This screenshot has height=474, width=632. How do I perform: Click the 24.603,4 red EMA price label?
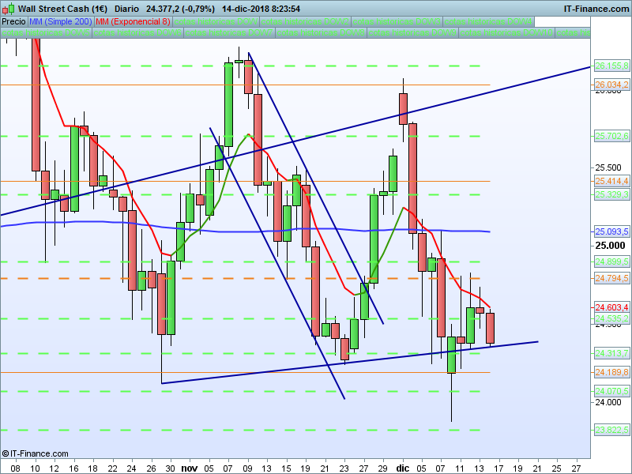click(x=611, y=307)
